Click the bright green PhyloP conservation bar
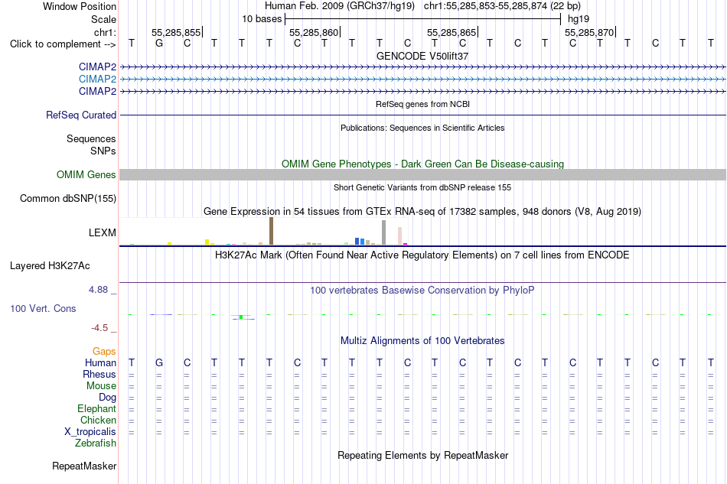Screen dimensions: 727x484 click(x=241, y=317)
